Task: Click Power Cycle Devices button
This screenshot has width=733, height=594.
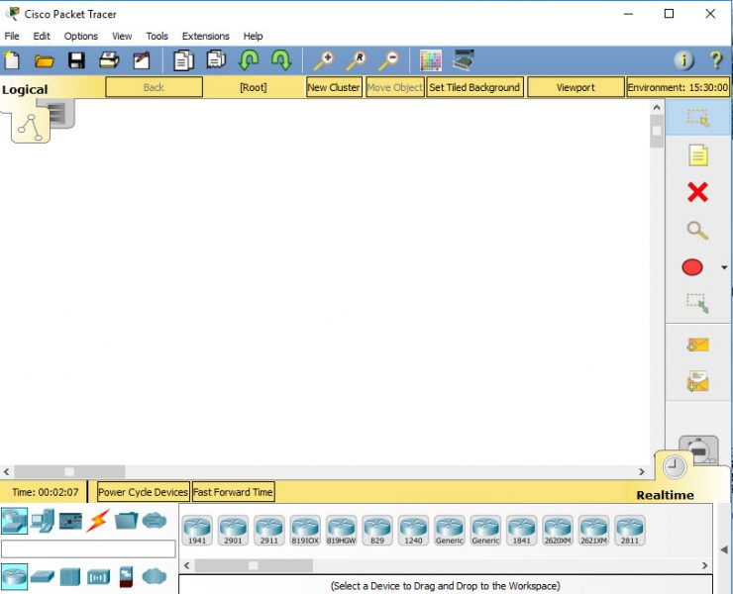Action: coord(143,492)
